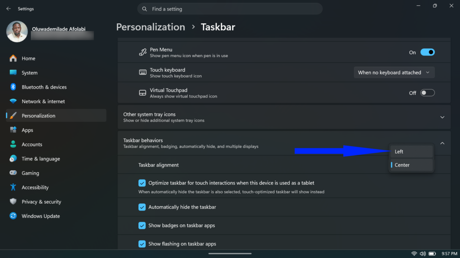Viewport: 460px width, 258px height.
Task: Click the Pen Menu pen icon
Action: (142, 52)
